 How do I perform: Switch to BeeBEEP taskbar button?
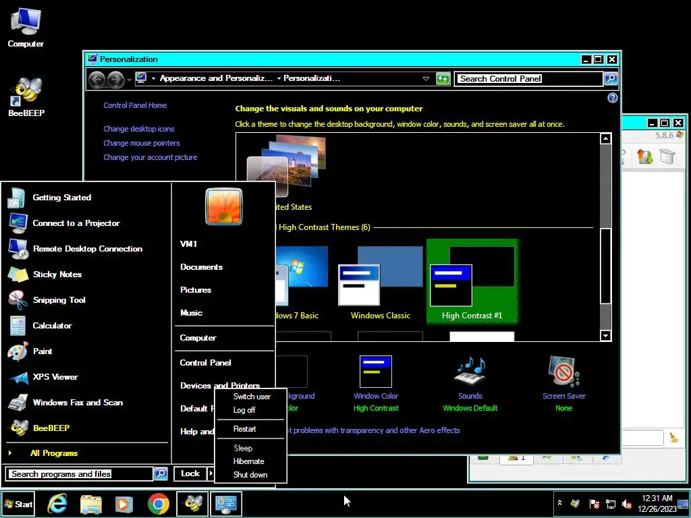(x=192, y=503)
